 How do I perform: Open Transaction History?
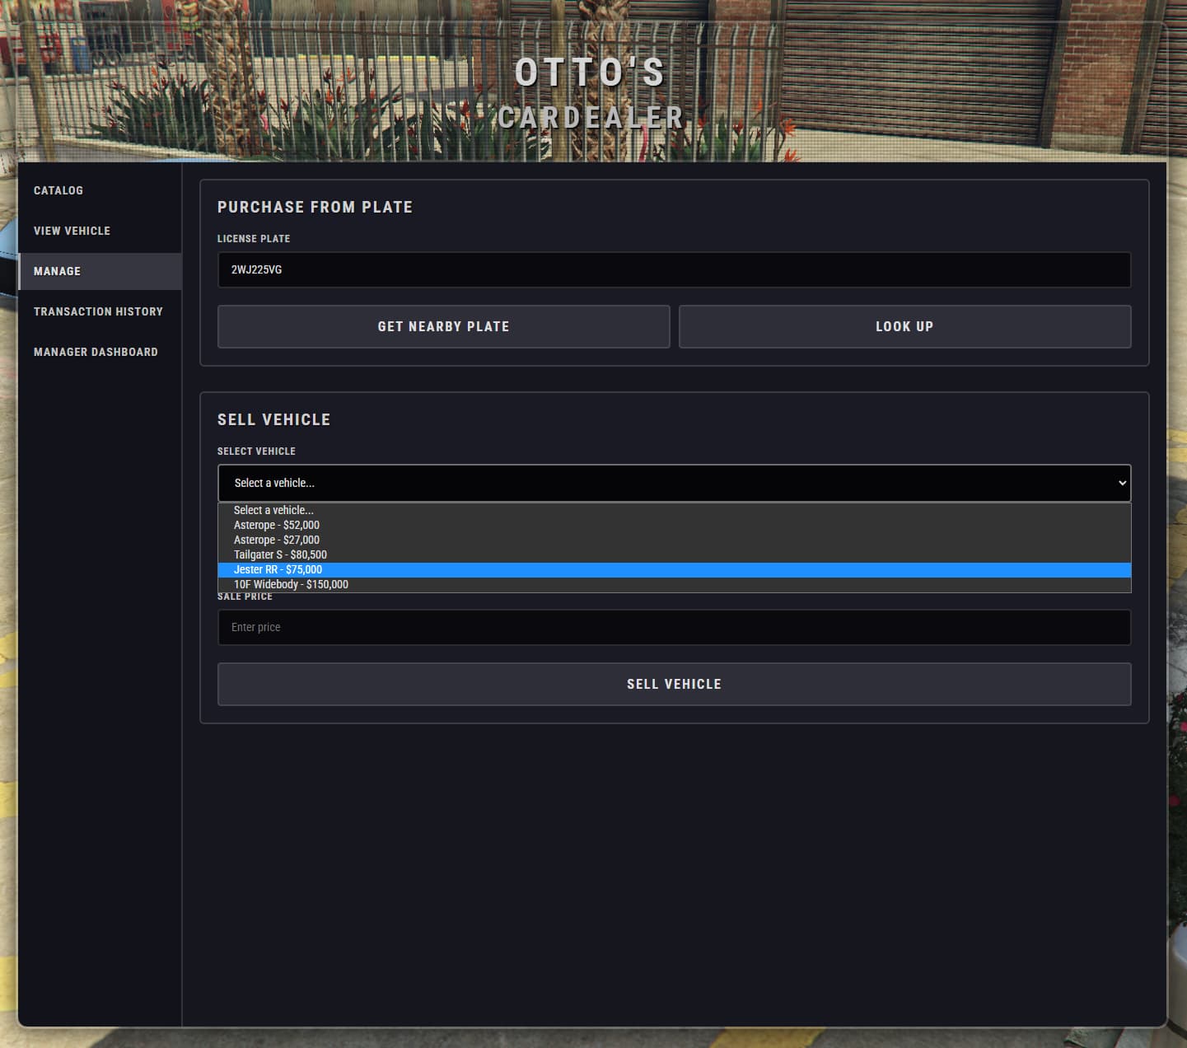click(x=98, y=311)
